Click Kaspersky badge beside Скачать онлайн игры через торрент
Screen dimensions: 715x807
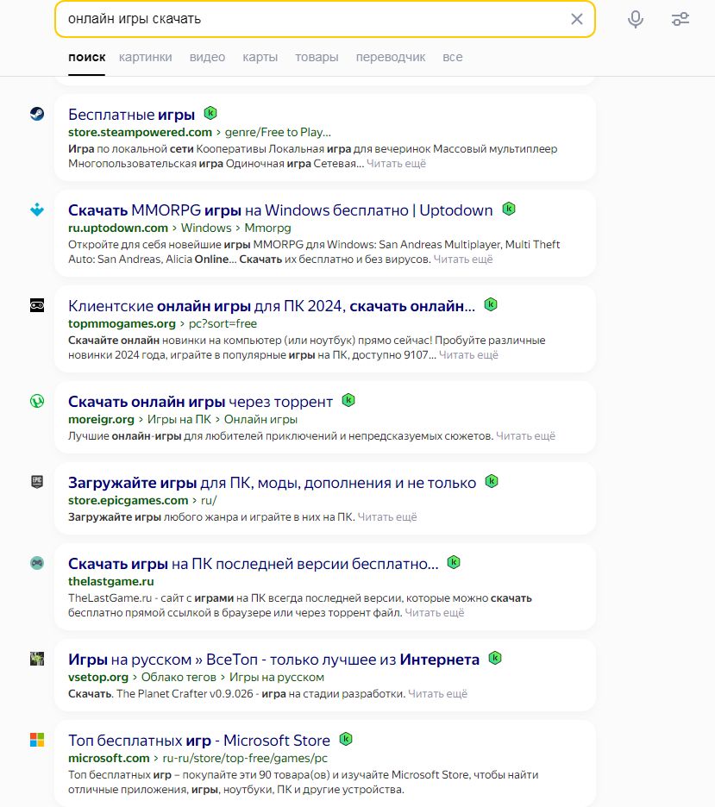(x=348, y=400)
